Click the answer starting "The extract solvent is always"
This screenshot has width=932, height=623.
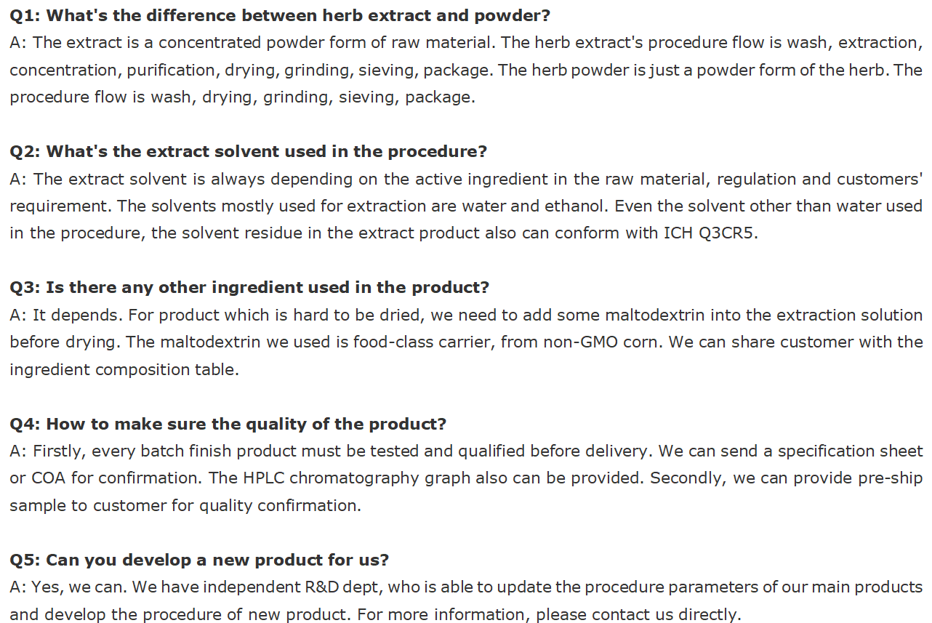[x=465, y=206]
